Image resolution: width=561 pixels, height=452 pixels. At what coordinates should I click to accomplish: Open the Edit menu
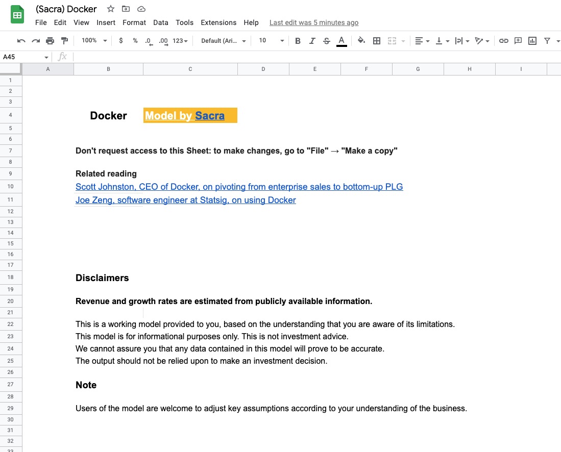coord(60,22)
